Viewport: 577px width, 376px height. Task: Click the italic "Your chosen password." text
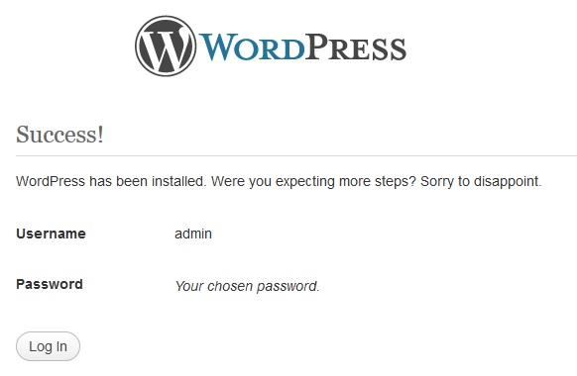pos(247,286)
